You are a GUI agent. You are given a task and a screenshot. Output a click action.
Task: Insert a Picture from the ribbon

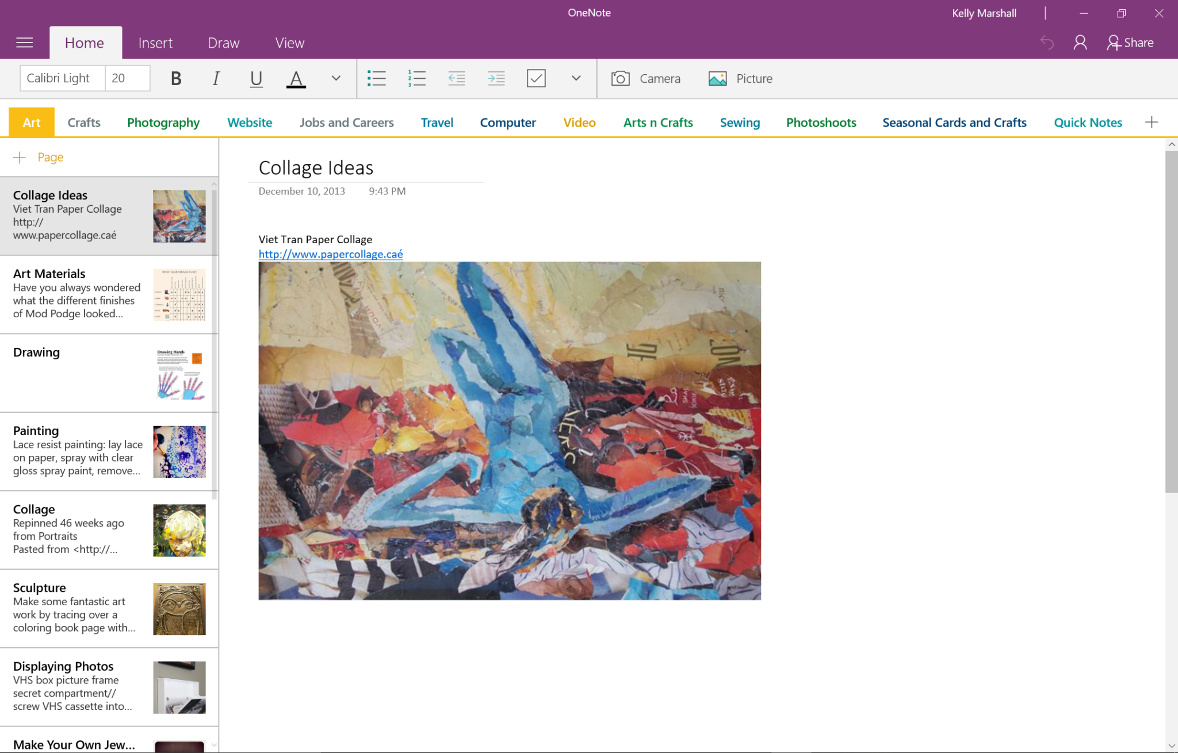[740, 78]
